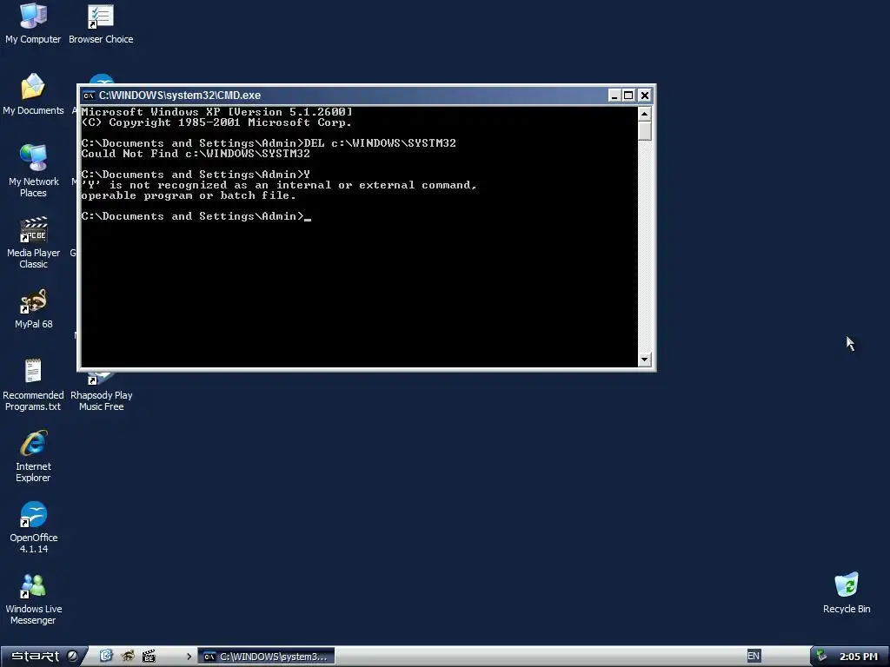Click EN language bar indicator
Image resolution: width=890 pixels, height=667 pixels.
pyautogui.click(x=754, y=656)
